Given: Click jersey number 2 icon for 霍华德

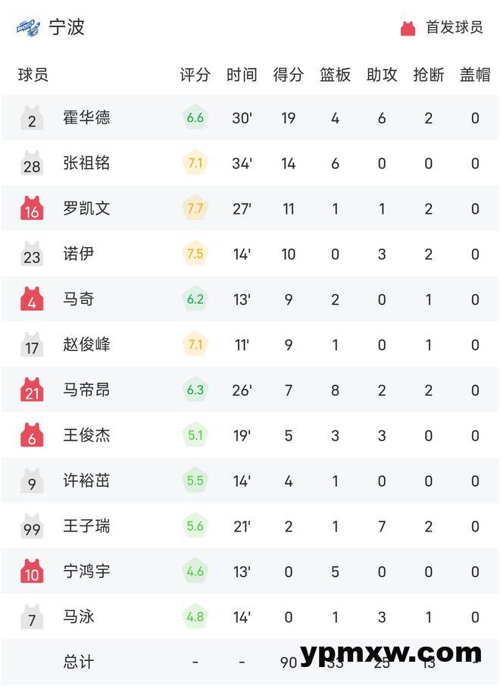Looking at the screenshot, I should point(32,117).
